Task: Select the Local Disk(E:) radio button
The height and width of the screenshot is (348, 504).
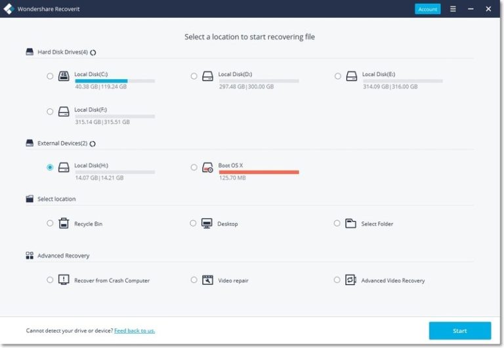Action: point(337,76)
